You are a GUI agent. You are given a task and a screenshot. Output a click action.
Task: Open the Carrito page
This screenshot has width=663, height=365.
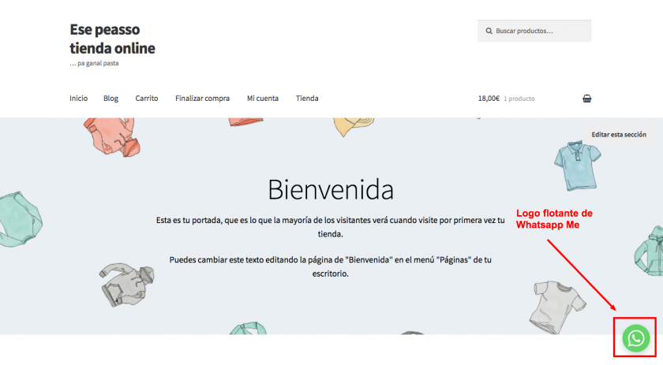(x=147, y=99)
